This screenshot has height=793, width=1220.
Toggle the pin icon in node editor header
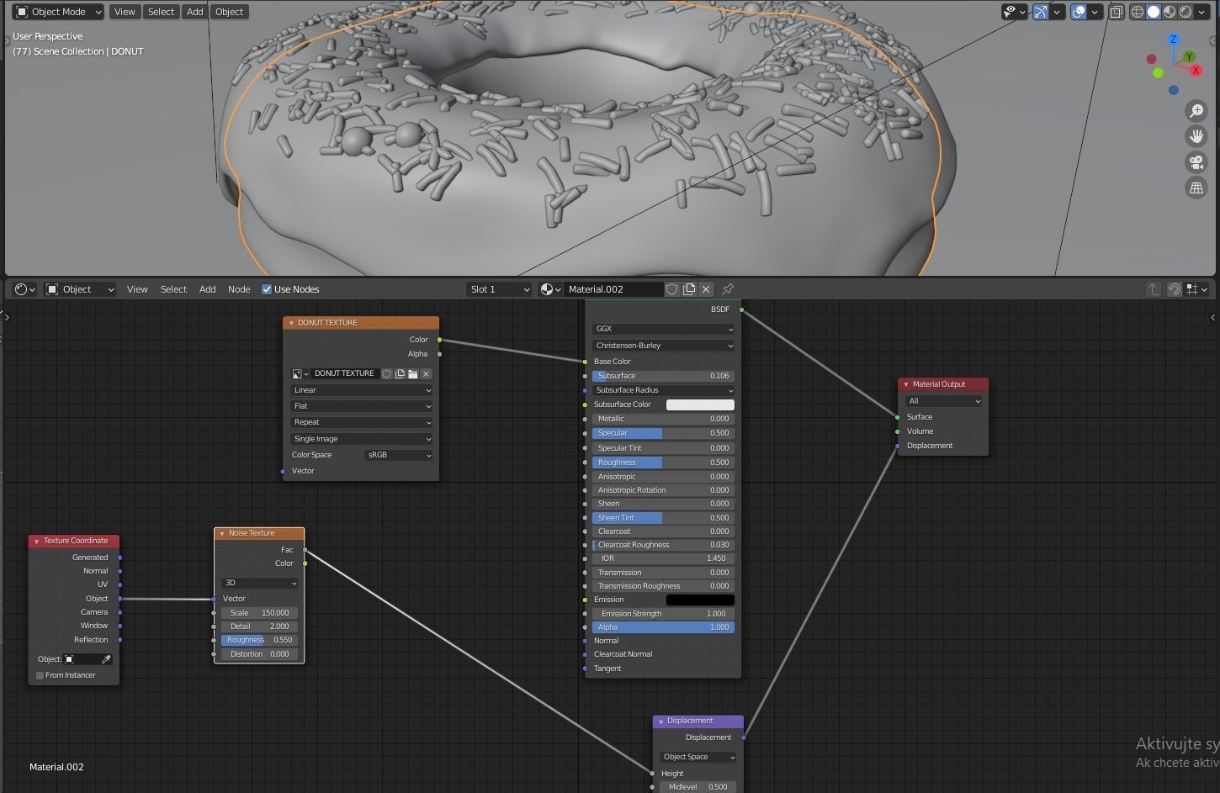(x=728, y=289)
